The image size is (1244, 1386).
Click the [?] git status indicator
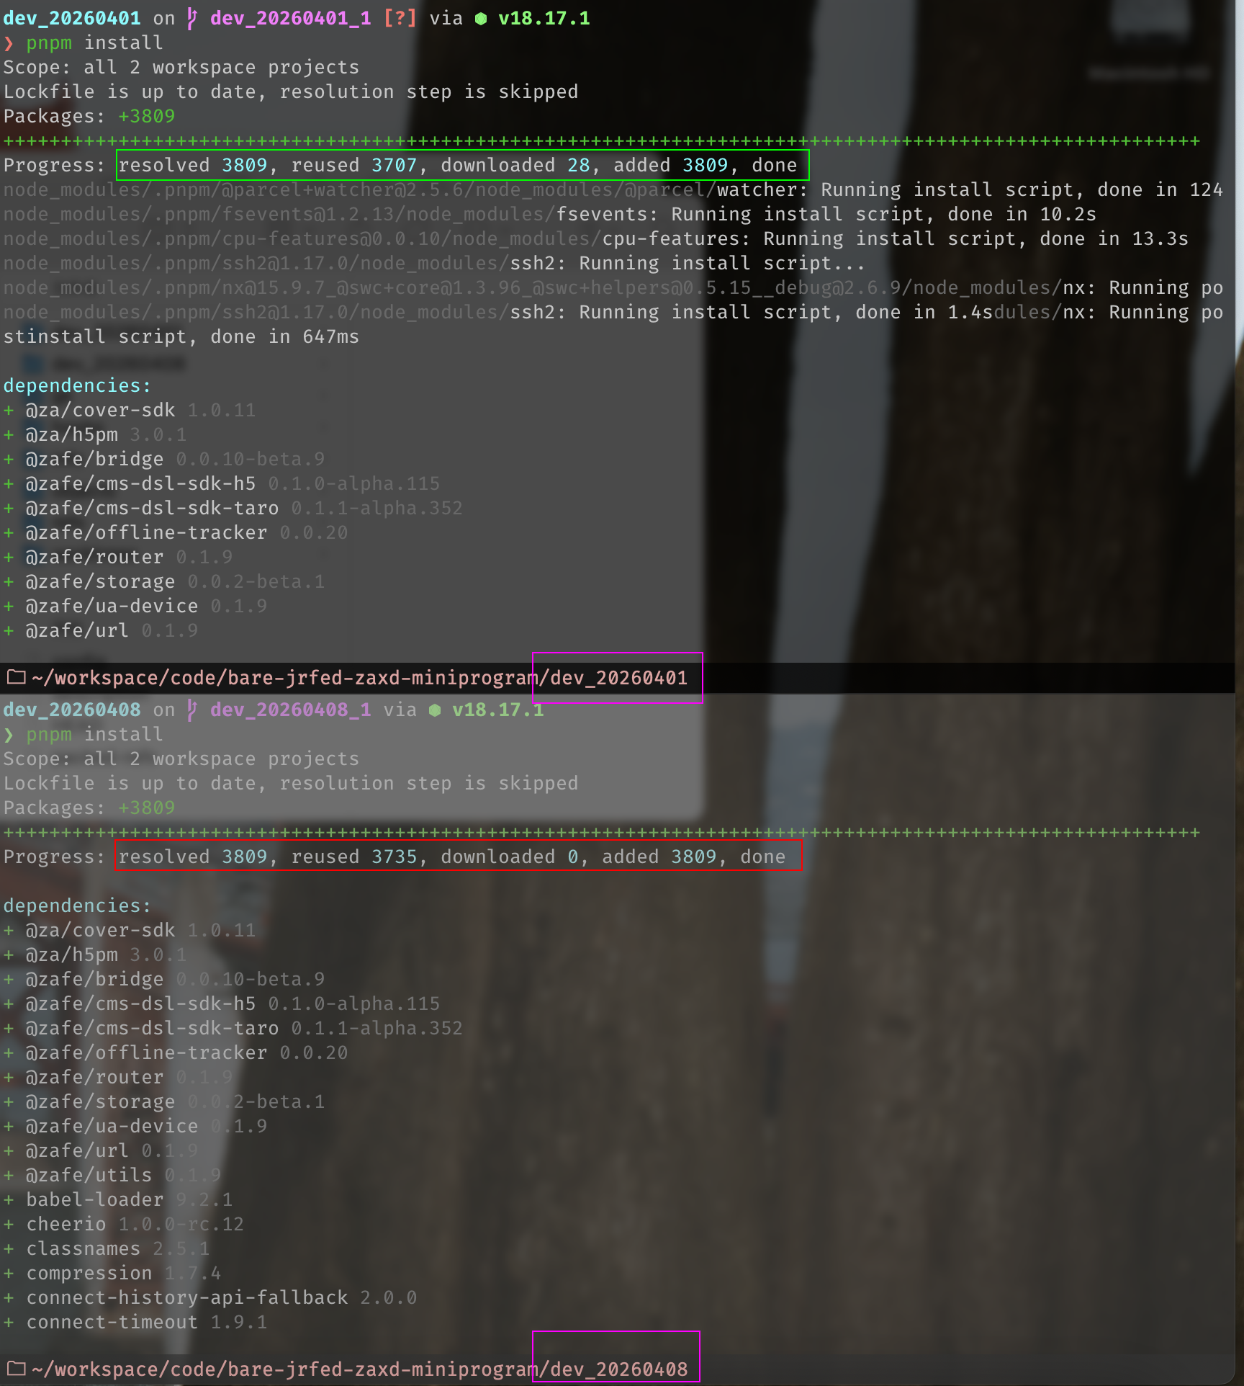pos(400,19)
